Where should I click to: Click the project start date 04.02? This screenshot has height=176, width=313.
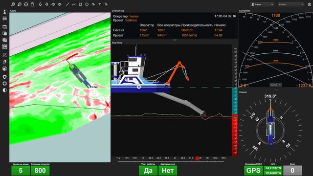(218, 35)
